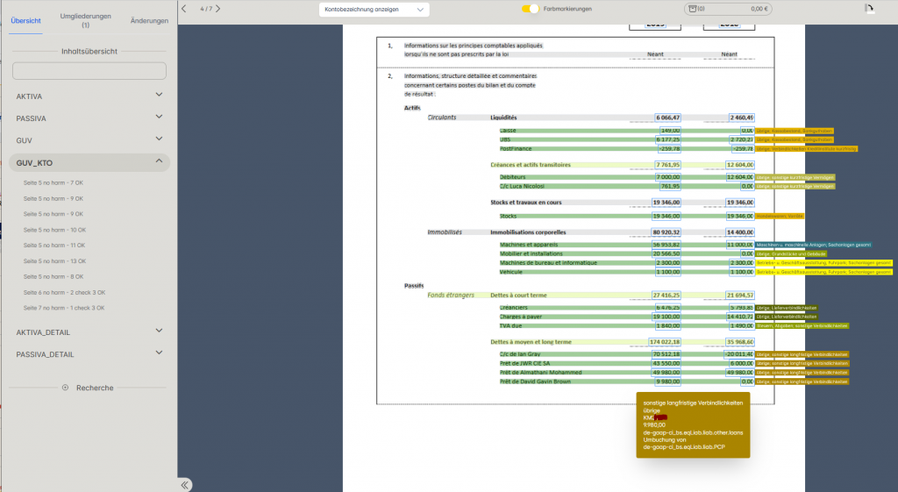Image resolution: width=898 pixels, height=492 pixels.
Task: Select 'Seite 5 no harm - 13 OK' entry
Action: 54,261
